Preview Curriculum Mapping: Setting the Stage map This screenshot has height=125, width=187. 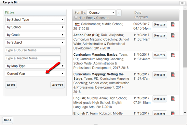tap(173, 75)
